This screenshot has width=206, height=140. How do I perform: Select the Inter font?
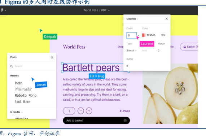pos(18,83)
